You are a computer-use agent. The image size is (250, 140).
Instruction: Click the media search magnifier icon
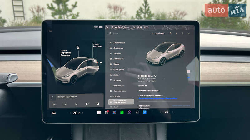98,104
